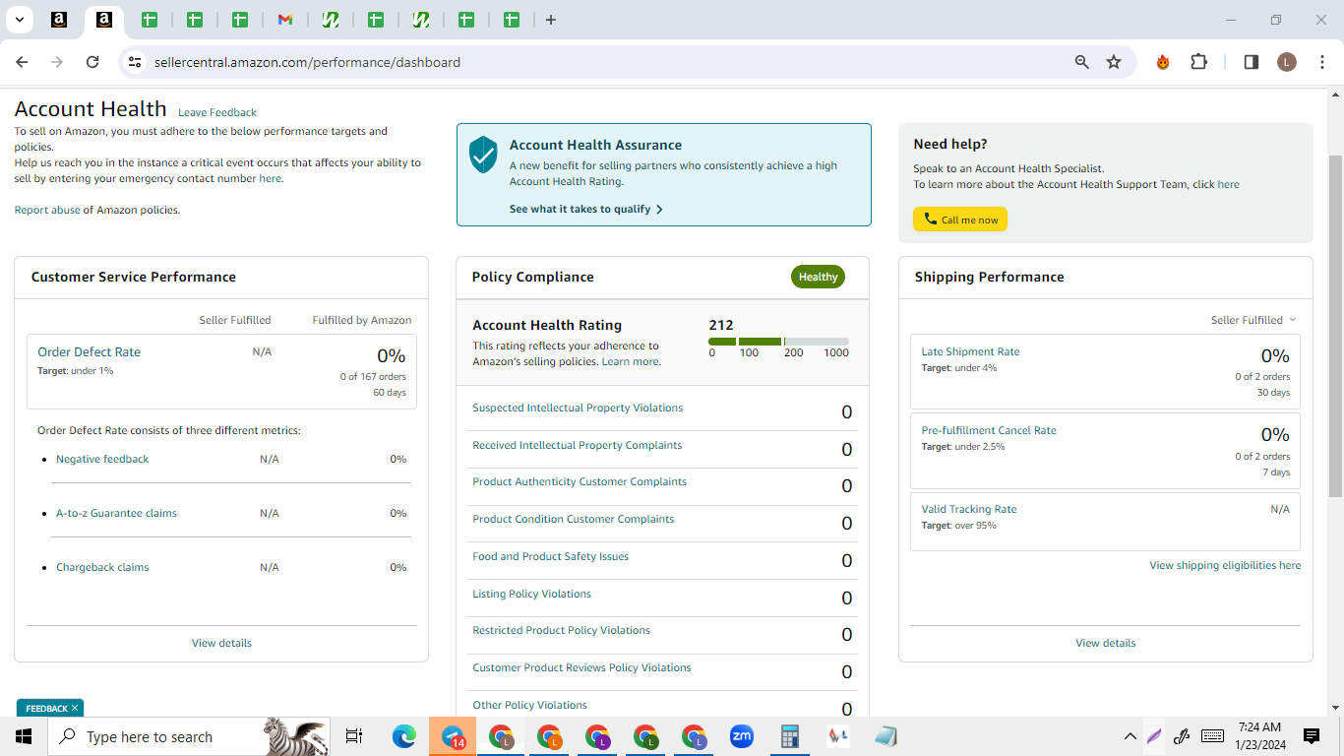
Task: Open the zoom magnifier in address bar
Action: 1082,62
